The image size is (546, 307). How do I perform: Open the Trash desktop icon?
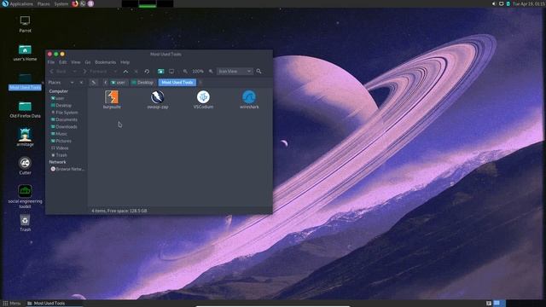[x=25, y=223]
